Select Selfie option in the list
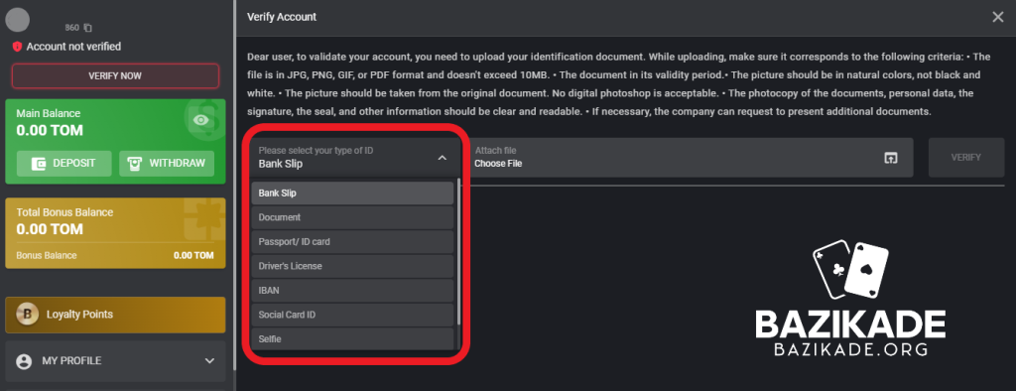 tap(352, 339)
